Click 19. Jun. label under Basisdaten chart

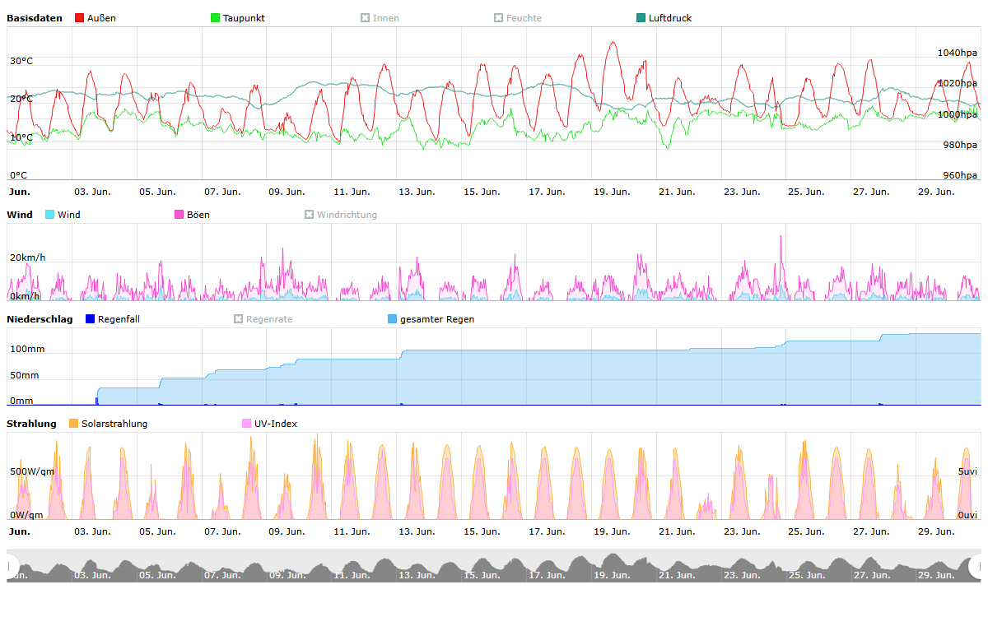tap(611, 192)
